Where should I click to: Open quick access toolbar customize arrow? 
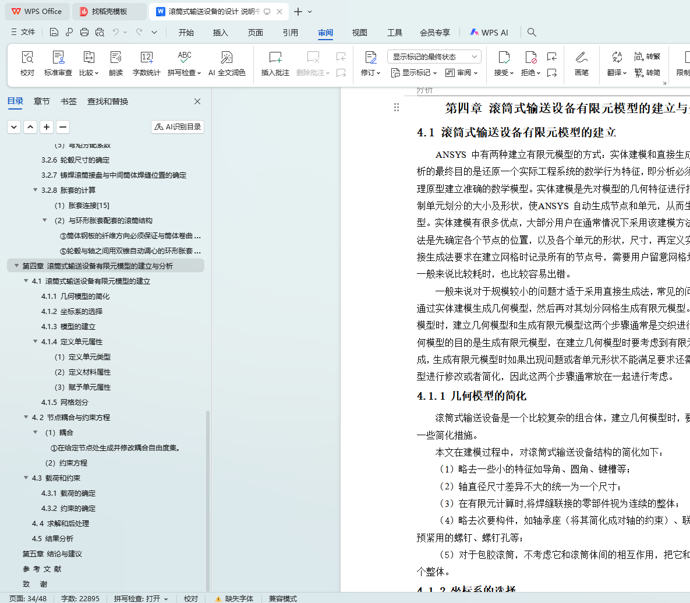154,32
